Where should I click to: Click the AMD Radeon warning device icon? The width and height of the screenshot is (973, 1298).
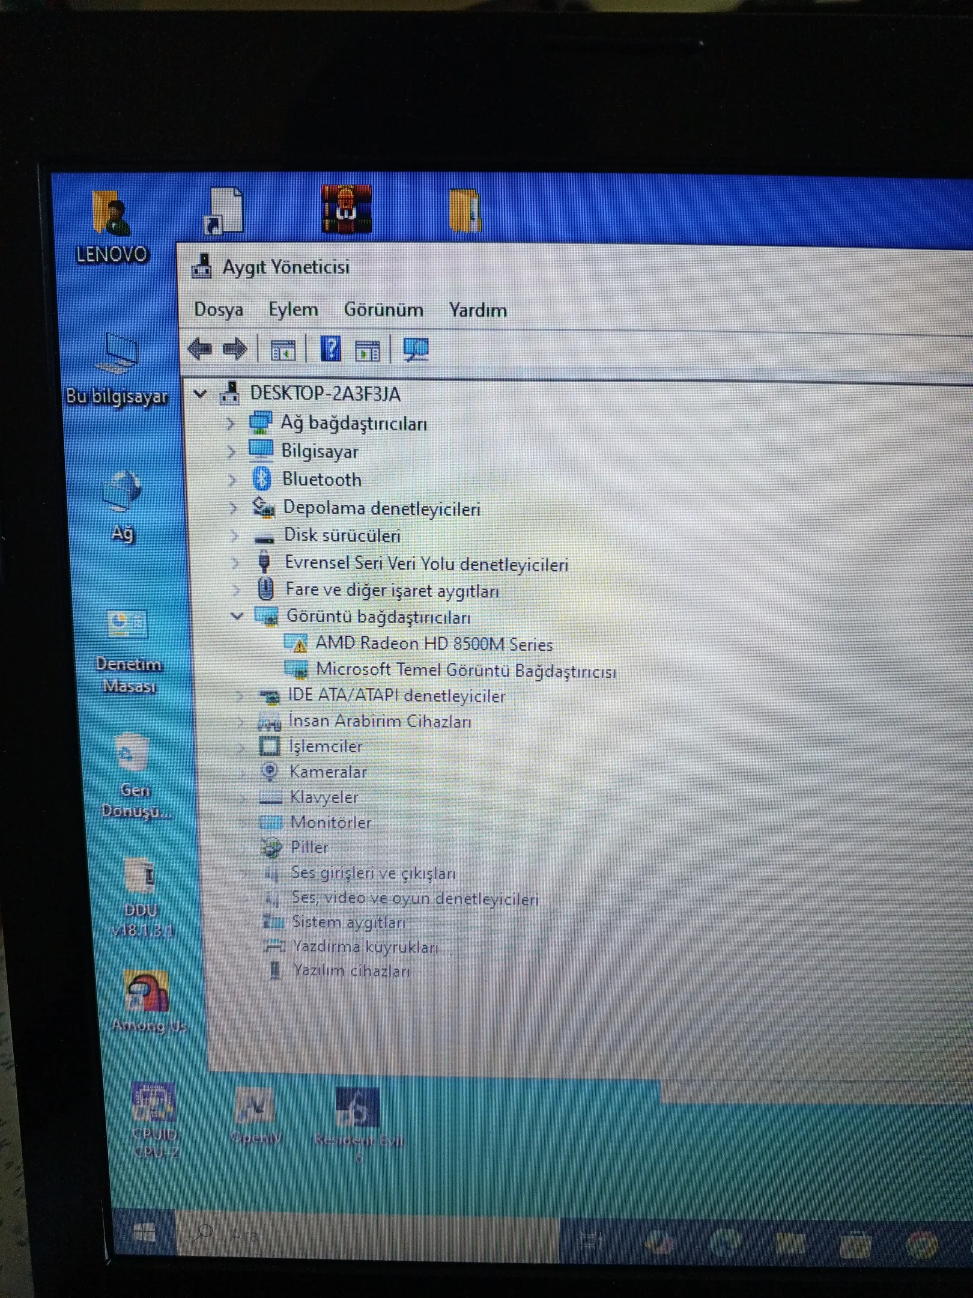[x=296, y=644]
